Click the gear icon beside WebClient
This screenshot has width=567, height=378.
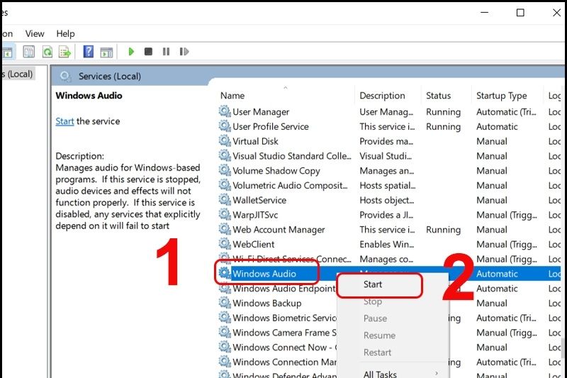point(225,245)
